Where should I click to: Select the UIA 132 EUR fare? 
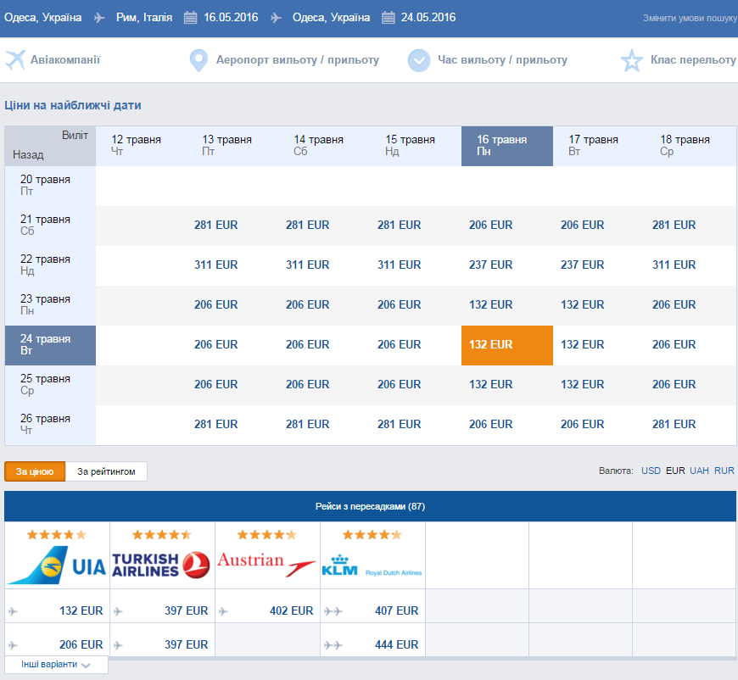pos(81,610)
